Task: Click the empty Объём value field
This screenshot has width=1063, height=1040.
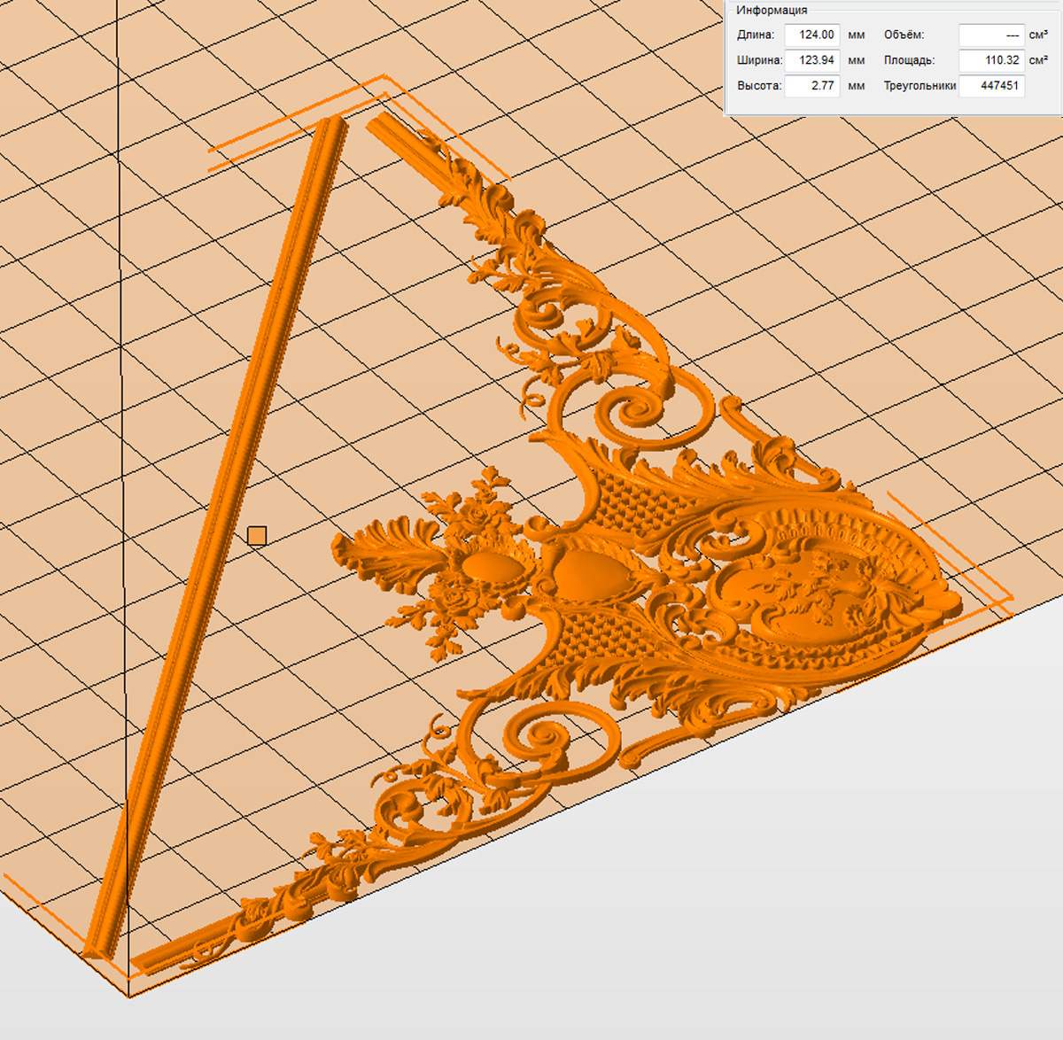Action: coord(991,35)
